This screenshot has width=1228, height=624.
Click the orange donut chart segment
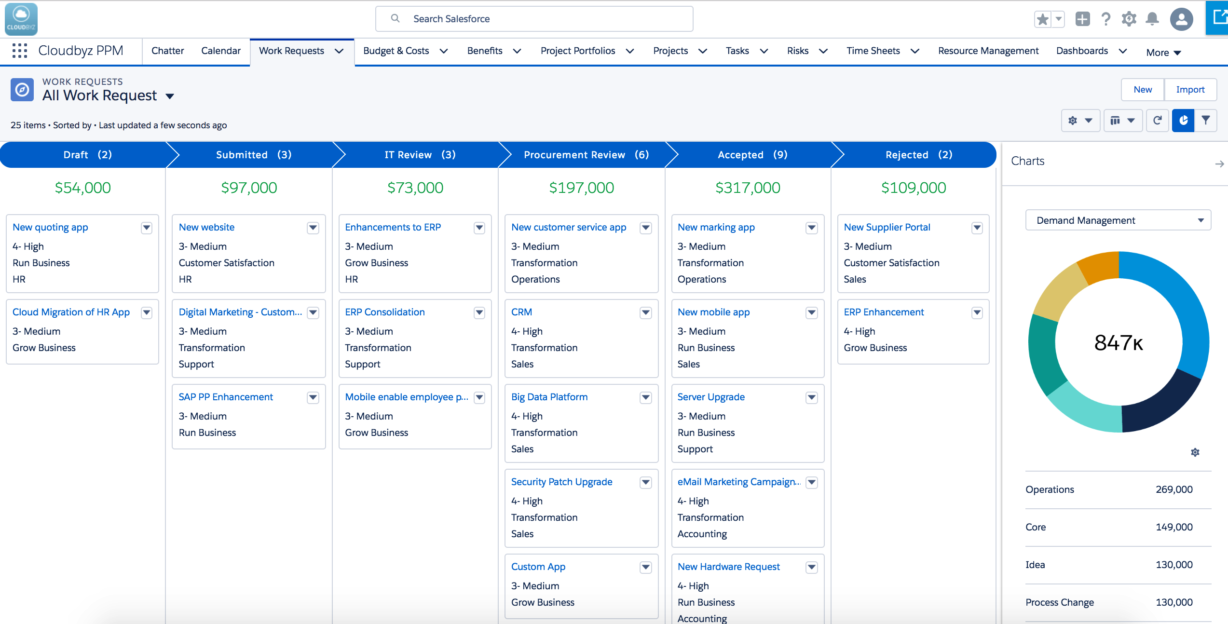(x=1099, y=268)
